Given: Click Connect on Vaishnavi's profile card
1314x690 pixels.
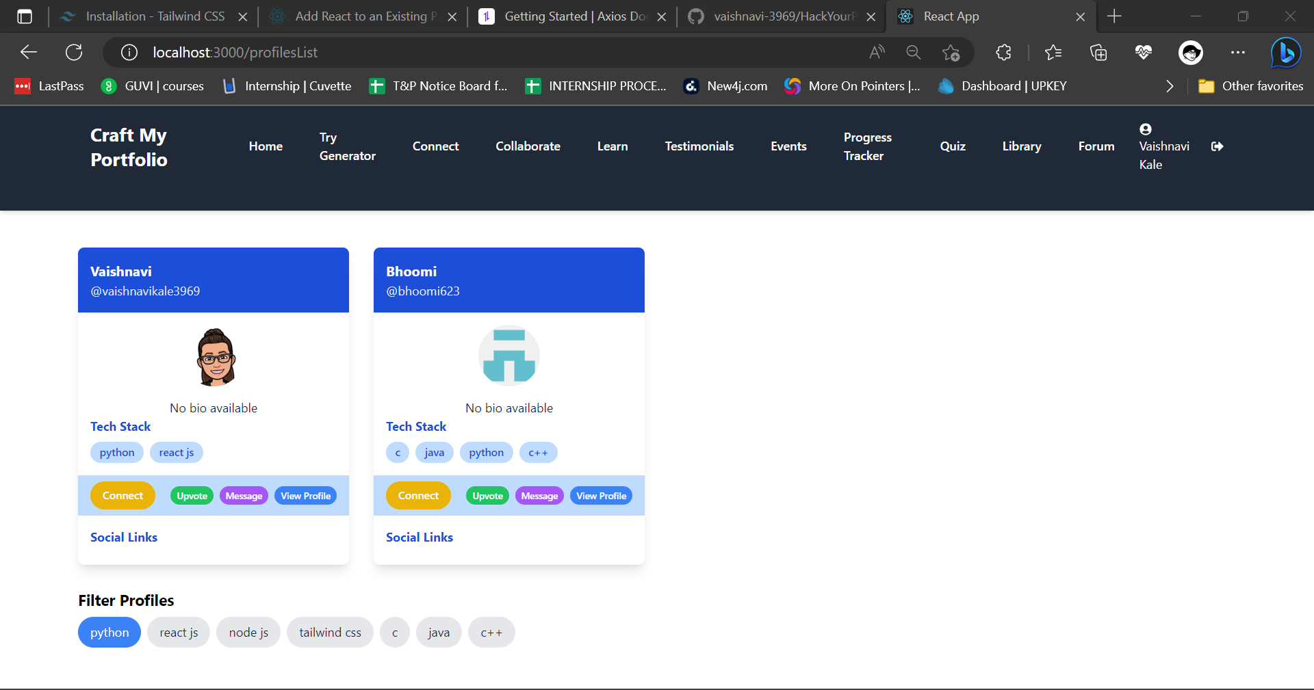Looking at the screenshot, I should coord(122,495).
